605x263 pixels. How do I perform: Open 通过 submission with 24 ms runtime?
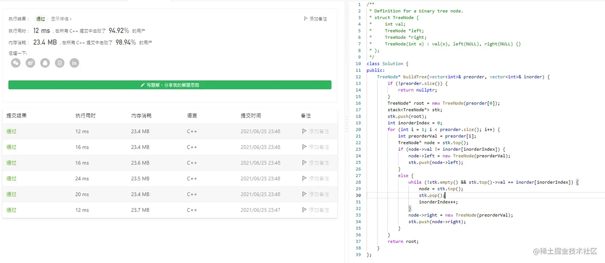pos(11,178)
